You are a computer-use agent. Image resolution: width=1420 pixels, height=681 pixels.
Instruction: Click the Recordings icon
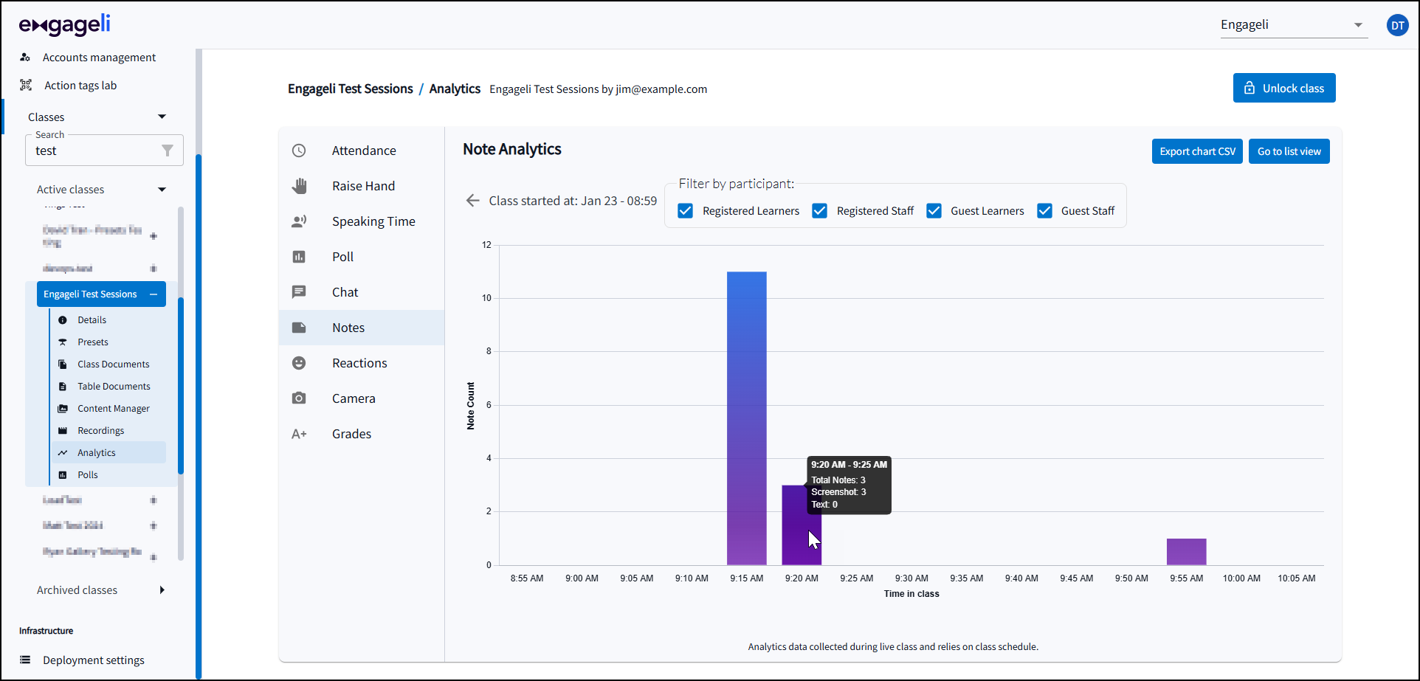pos(63,431)
